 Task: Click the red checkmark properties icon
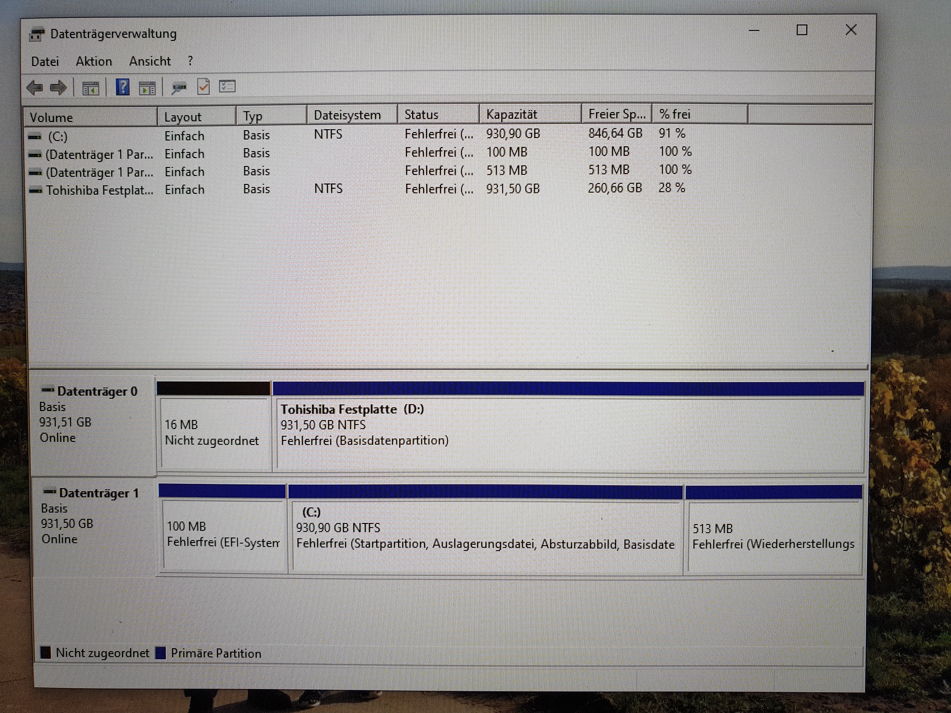(203, 87)
